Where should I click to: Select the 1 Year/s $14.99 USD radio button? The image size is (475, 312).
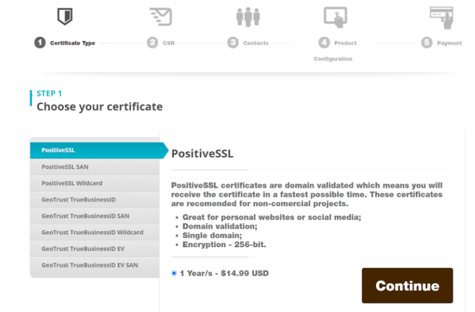[x=174, y=273]
